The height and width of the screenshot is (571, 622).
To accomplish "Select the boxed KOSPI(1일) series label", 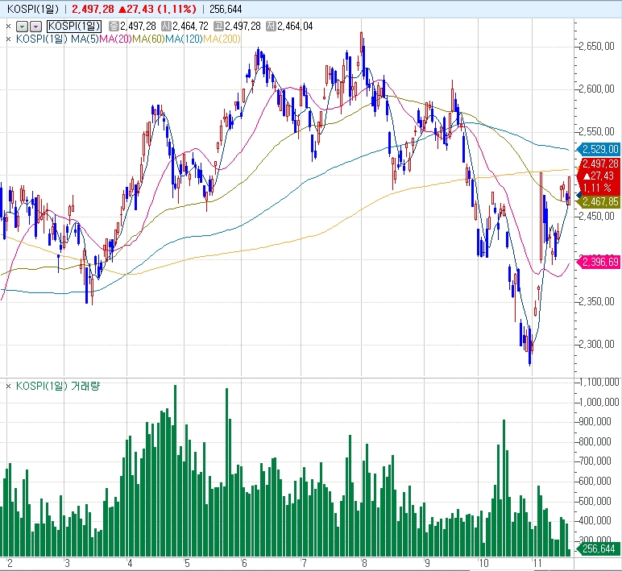I will pyautogui.click(x=73, y=26).
